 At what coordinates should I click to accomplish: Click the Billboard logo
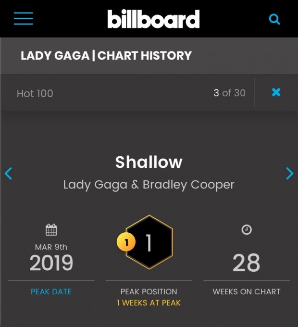click(153, 19)
